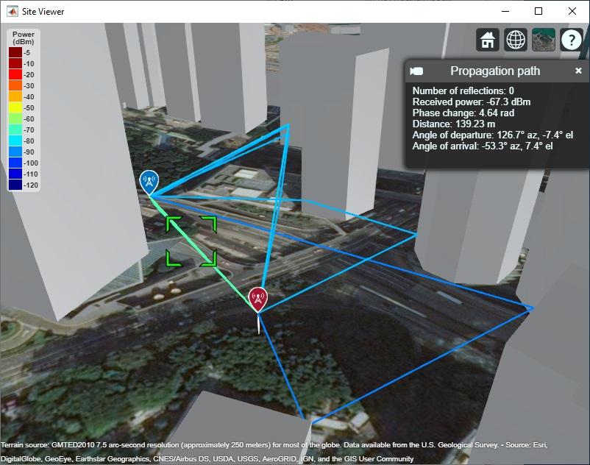Click the -5 dBm dark red swatch
This screenshot has height=465, width=590.
15,53
